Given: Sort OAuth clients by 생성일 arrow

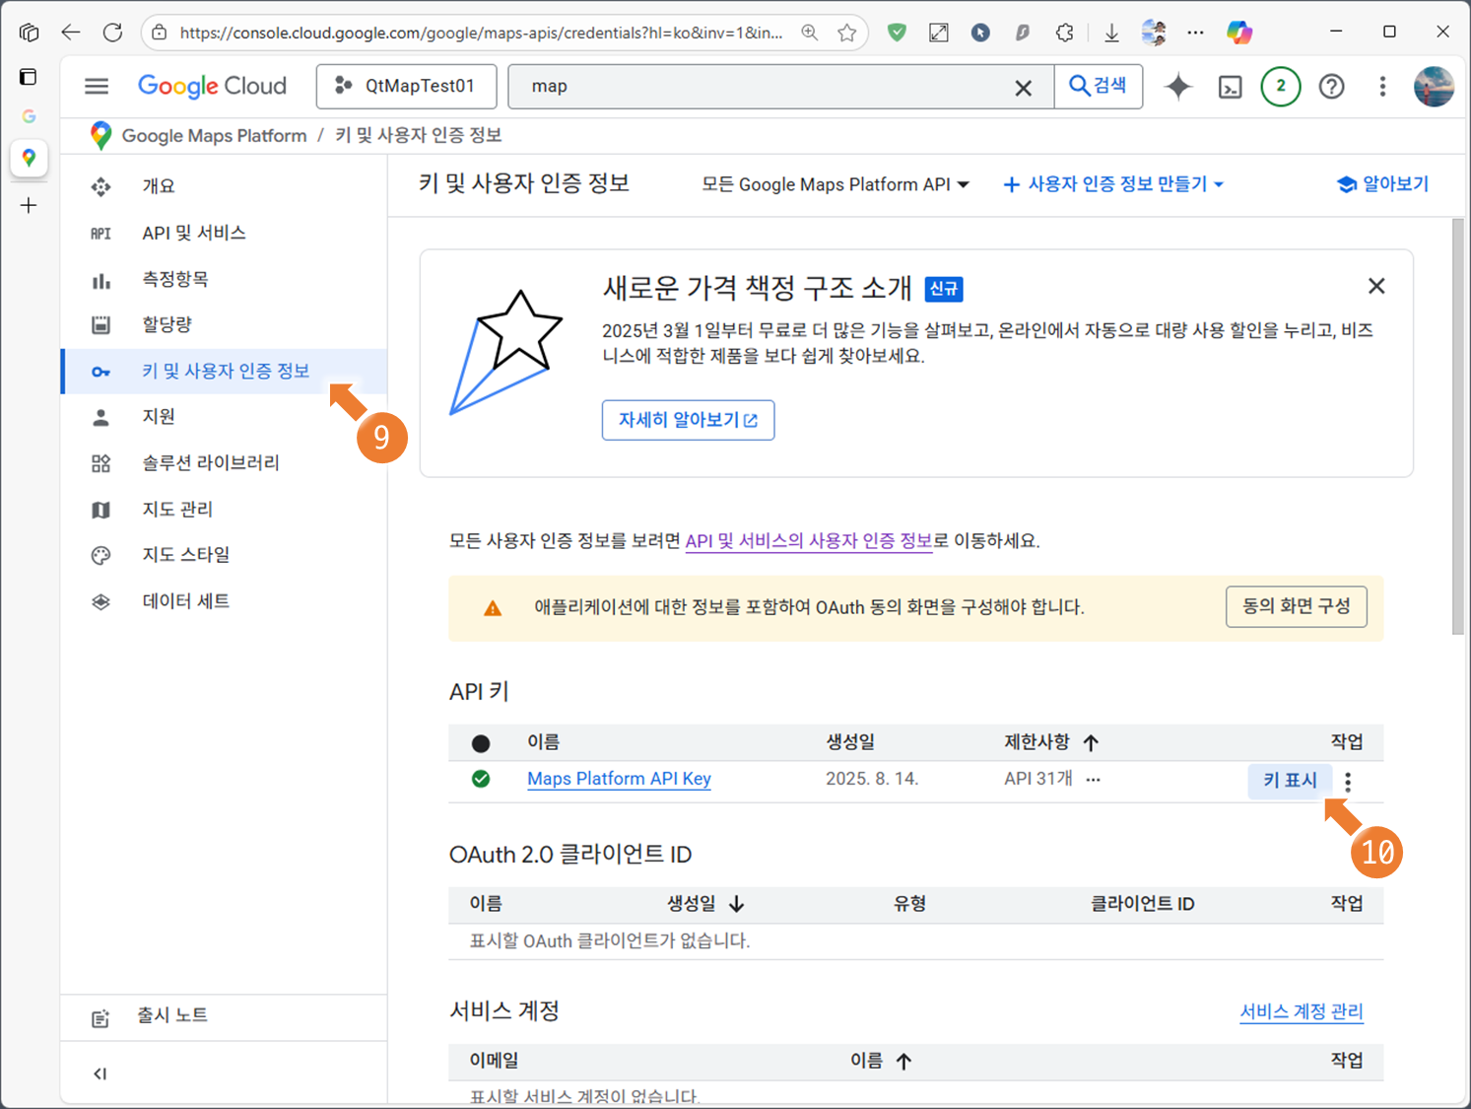Looking at the screenshot, I should pyautogui.click(x=736, y=904).
